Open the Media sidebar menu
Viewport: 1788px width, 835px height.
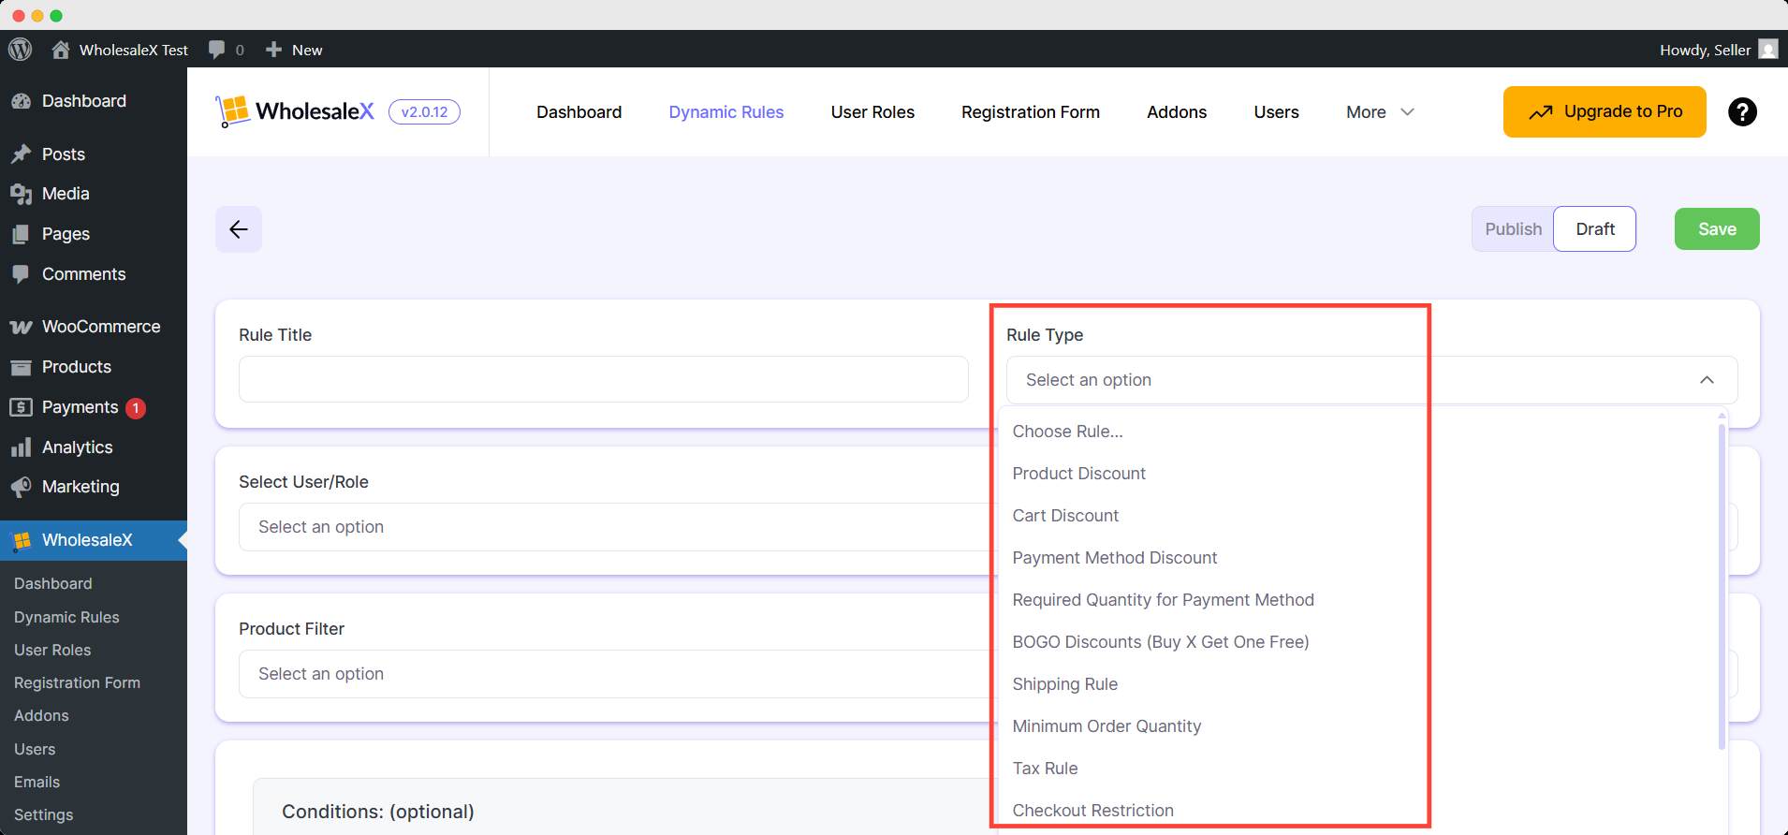point(94,194)
